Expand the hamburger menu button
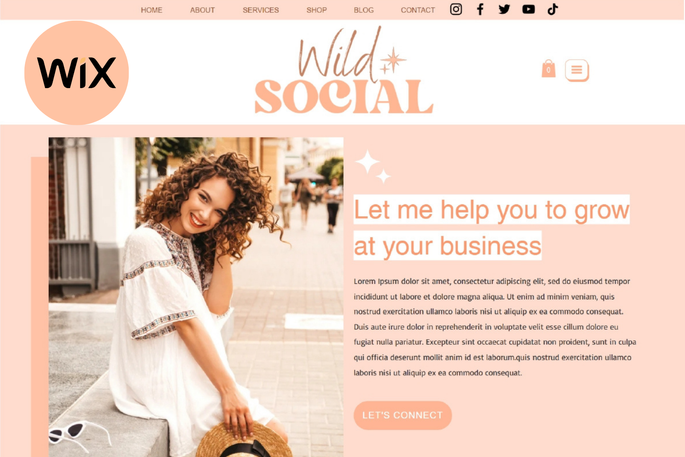 click(x=577, y=70)
